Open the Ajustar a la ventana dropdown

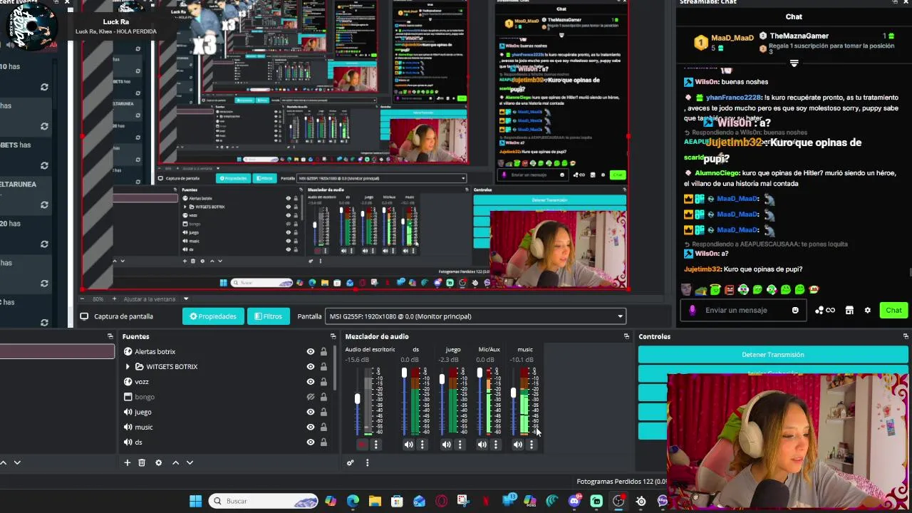click(155, 299)
